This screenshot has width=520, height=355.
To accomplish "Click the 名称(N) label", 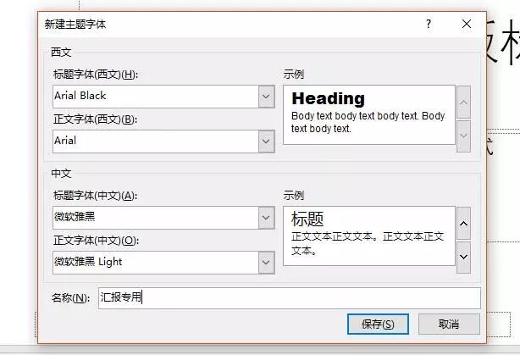I will coord(70,298).
